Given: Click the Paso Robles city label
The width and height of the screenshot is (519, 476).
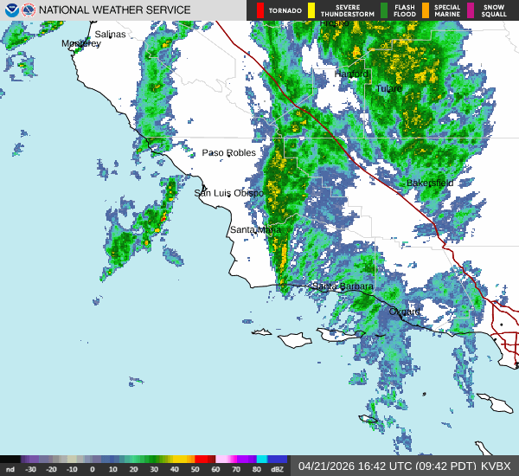Looking at the screenshot, I should [x=229, y=152].
